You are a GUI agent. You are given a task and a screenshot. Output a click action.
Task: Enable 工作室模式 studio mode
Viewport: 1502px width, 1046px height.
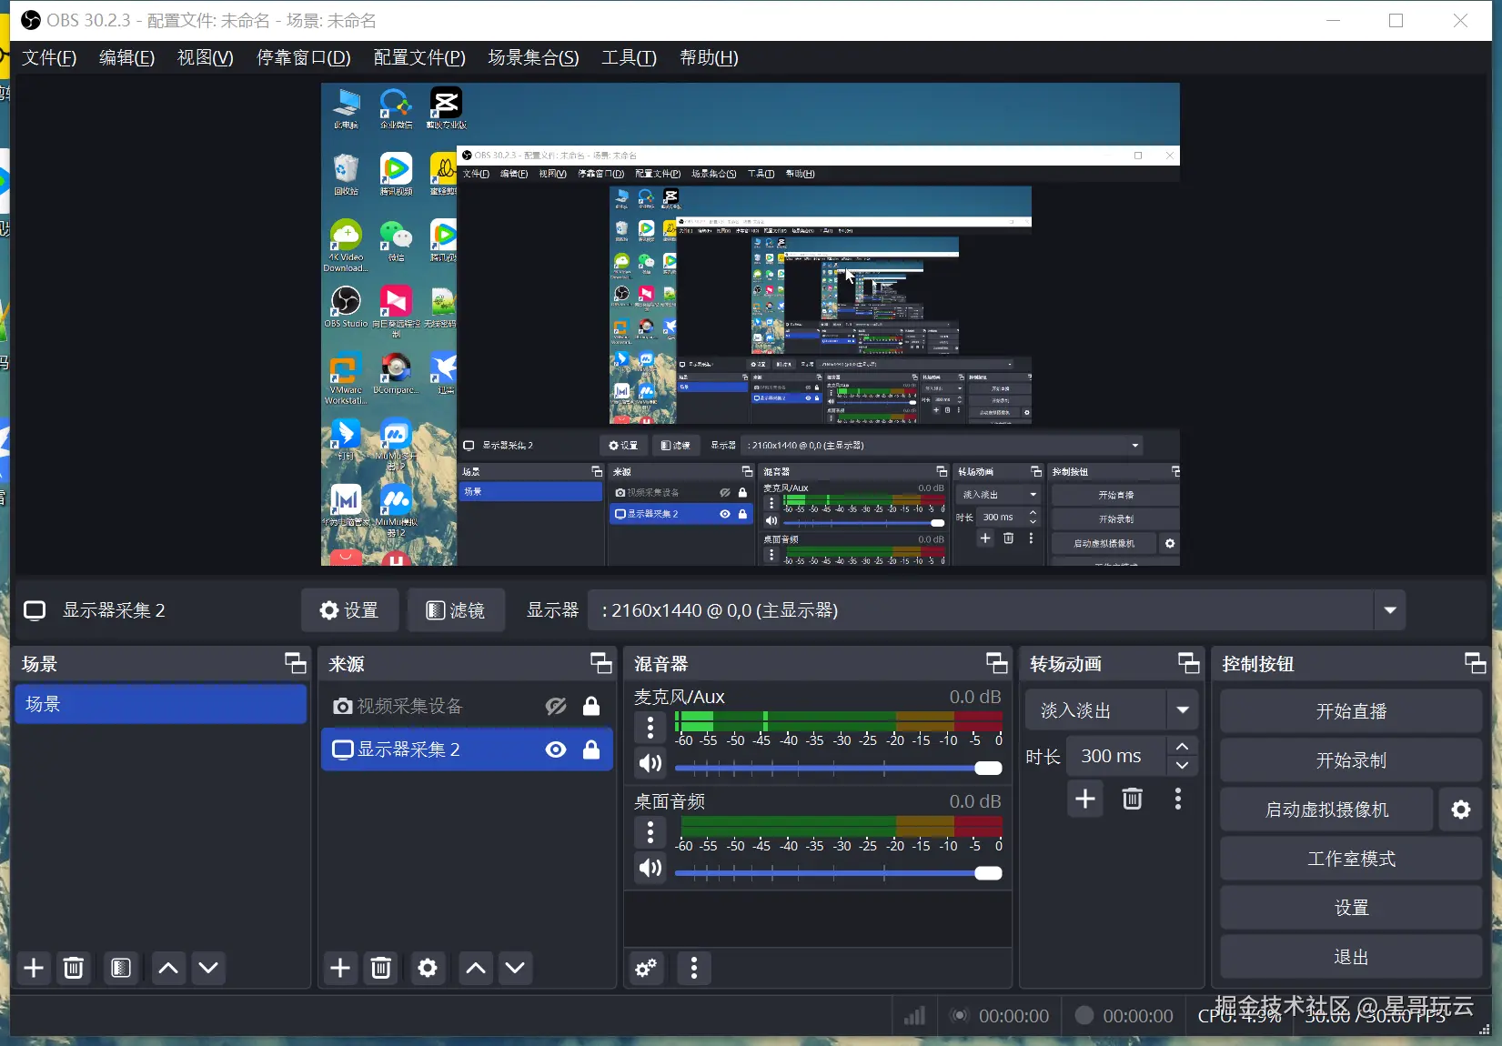[1351, 859]
